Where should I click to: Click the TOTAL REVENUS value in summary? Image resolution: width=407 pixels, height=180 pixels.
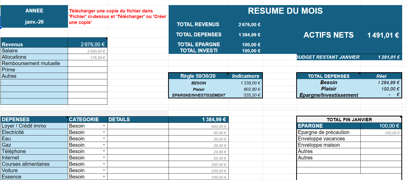coord(249,25)
